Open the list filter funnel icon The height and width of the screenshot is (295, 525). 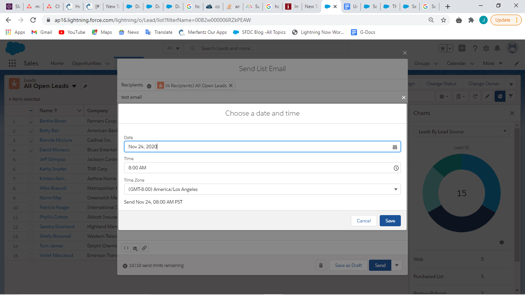(511, 96)
